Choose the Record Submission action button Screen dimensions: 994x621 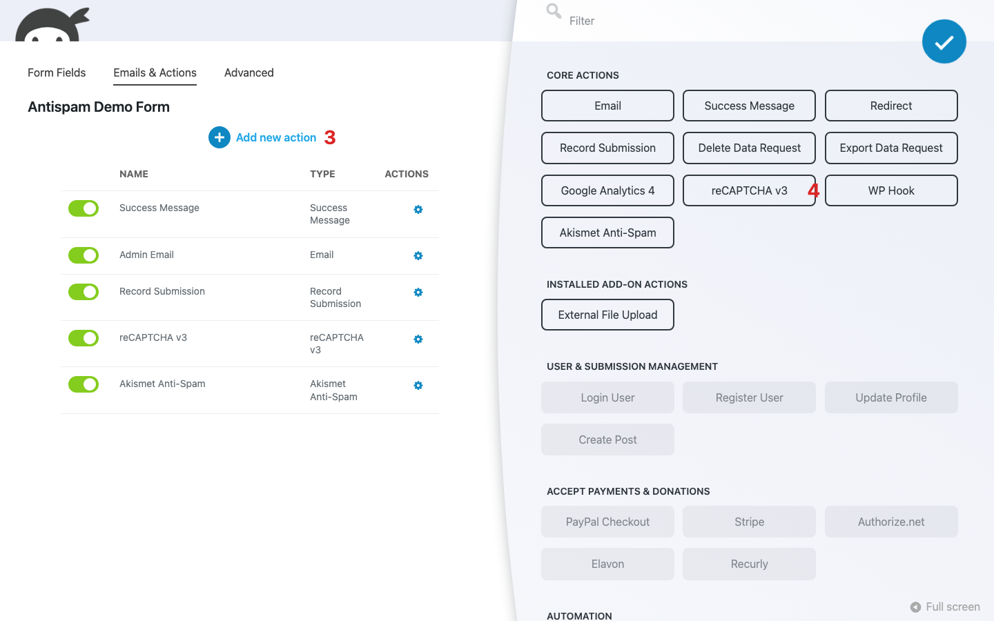[x=607, y=148]
